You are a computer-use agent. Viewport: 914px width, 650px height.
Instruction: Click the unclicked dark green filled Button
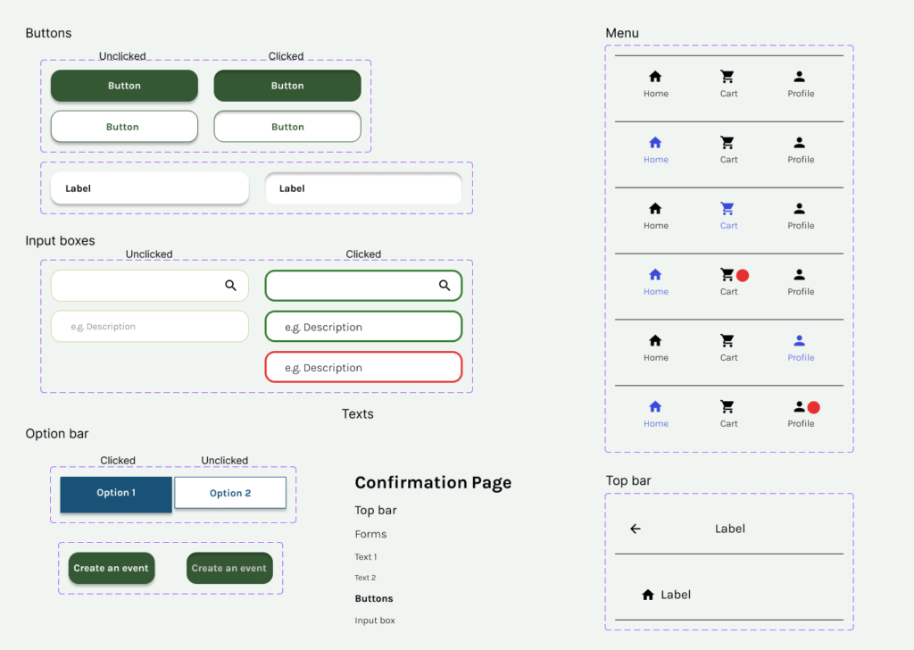(x=124, y=86)
